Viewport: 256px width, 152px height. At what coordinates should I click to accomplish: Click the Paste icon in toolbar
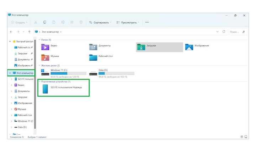pos(54,22)
